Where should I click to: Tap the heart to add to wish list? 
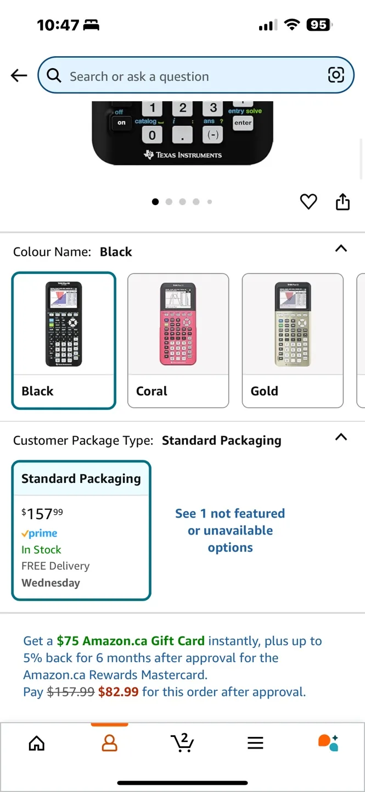click(308, 202)
